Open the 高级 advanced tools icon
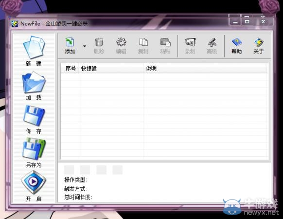The width and height of the screenshot is (283, 219). (212, 42)
